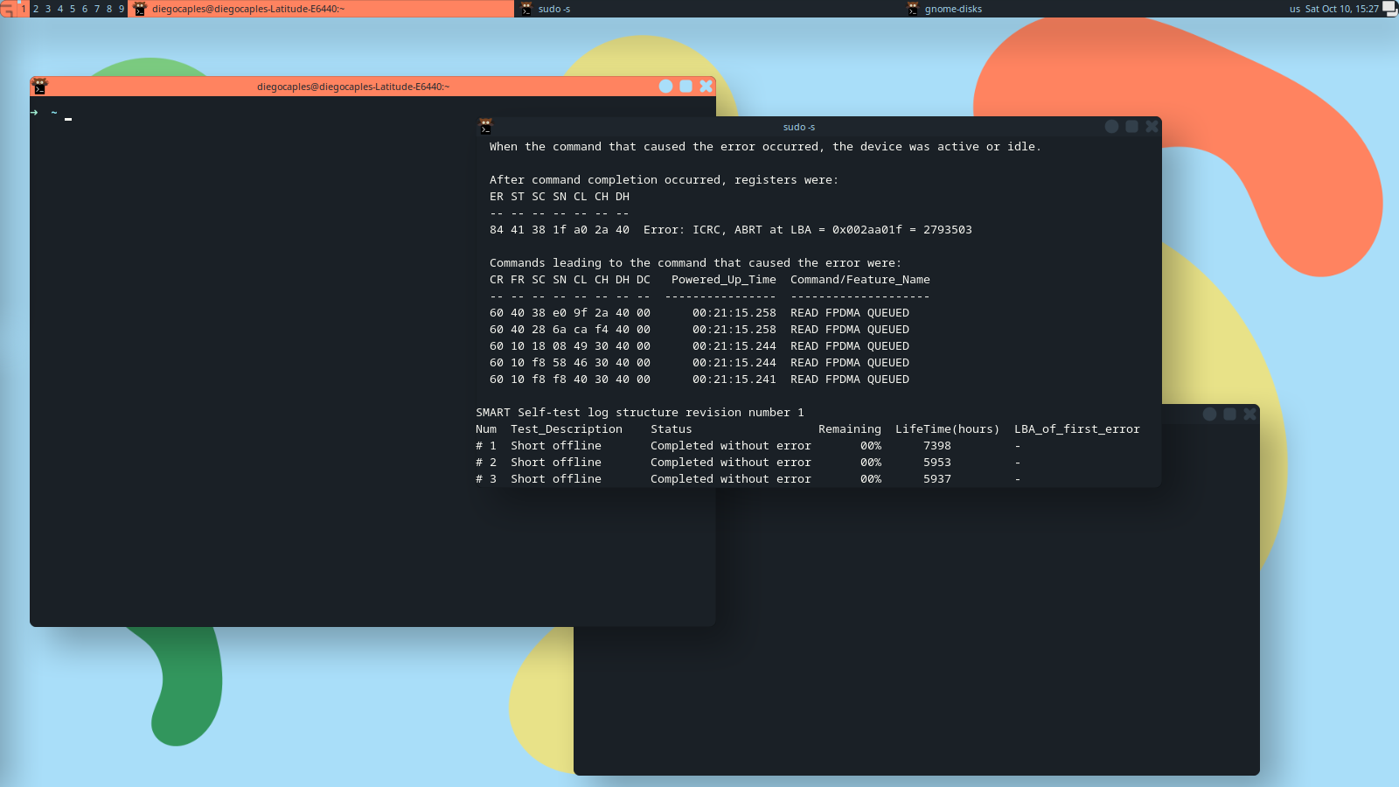The image size is (1399, 787).
Task: Click the lifetime hours value '7398'
Action: tap(937, 446)
